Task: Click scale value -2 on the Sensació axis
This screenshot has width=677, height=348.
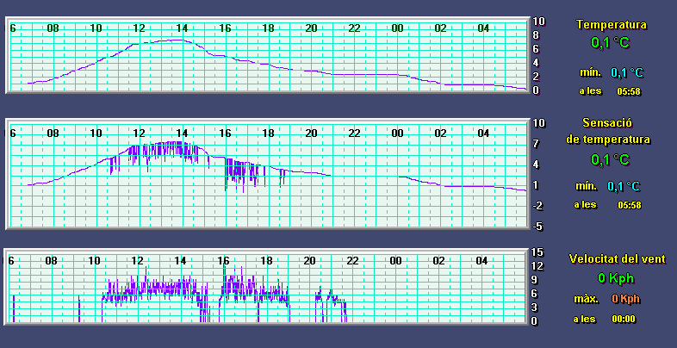Action: [x=538, y=206]
